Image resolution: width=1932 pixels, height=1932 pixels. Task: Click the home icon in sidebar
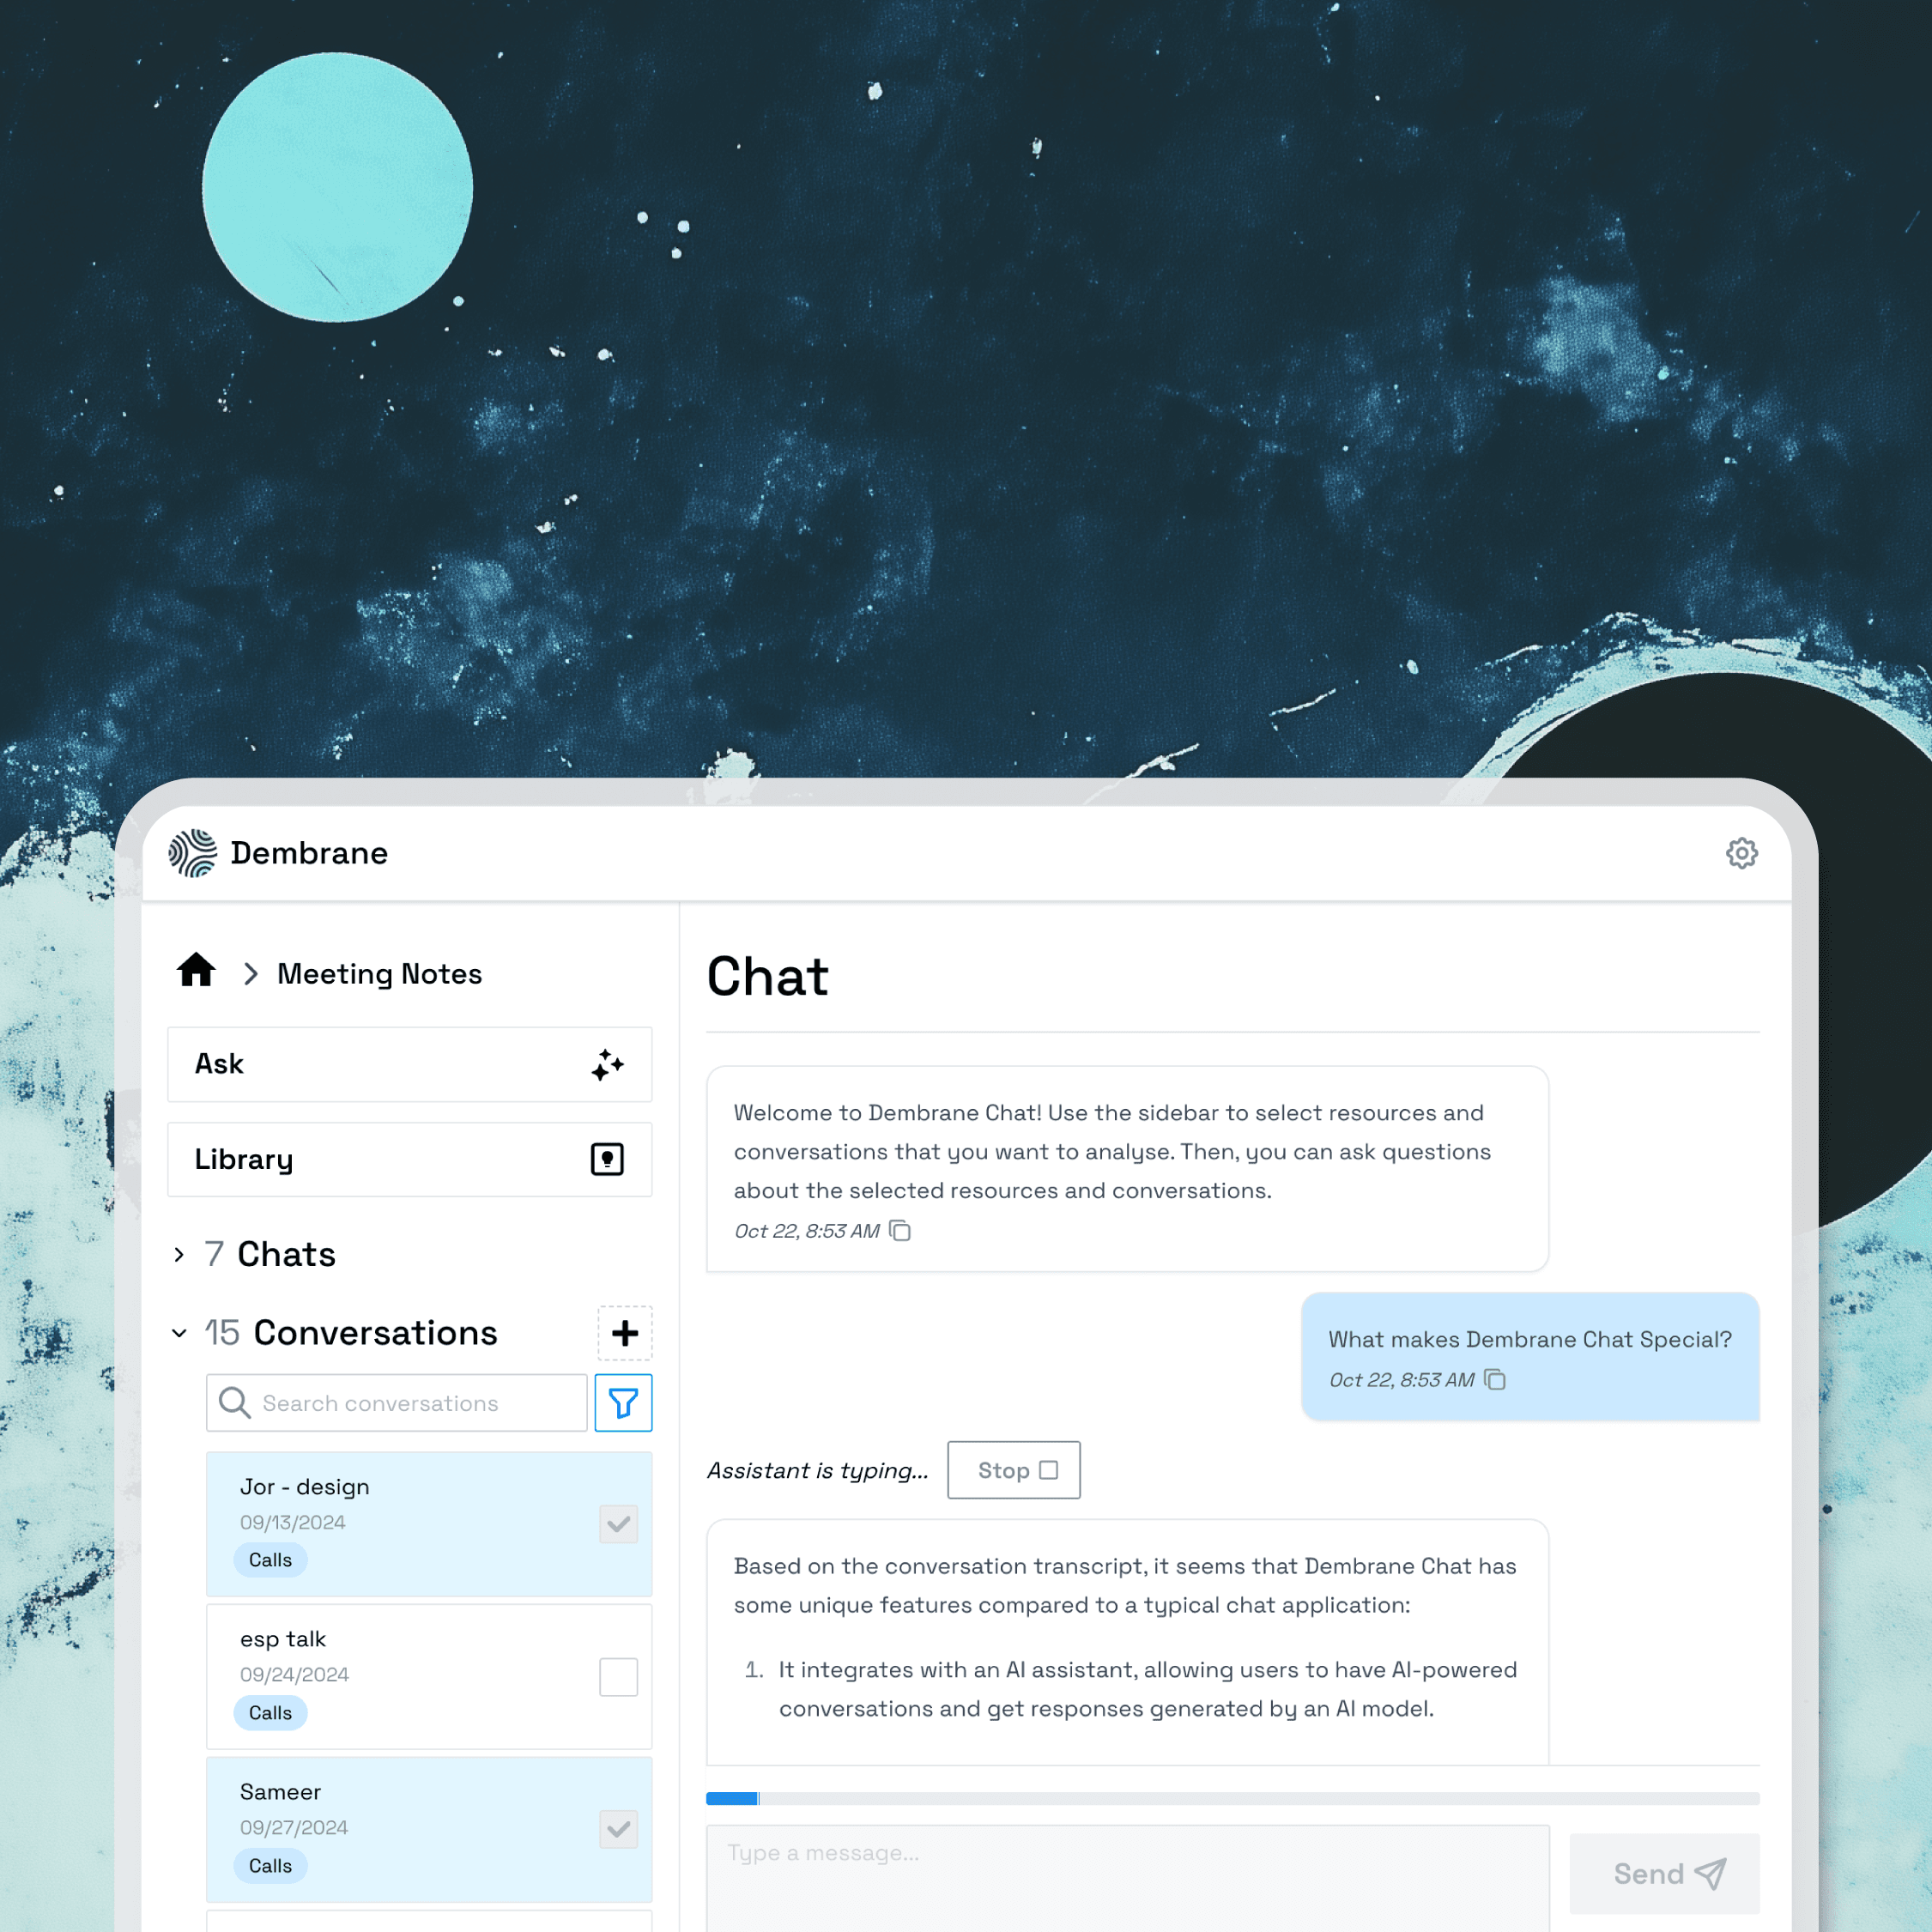(195, 972)
